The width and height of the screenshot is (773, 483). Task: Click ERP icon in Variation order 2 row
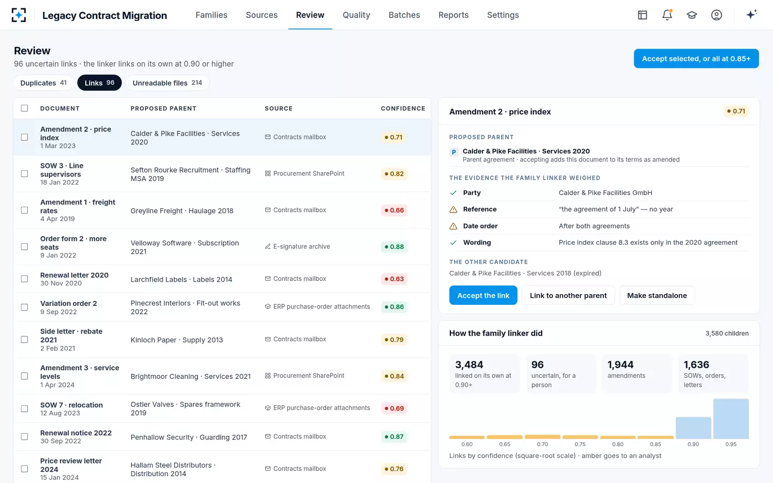268,307
